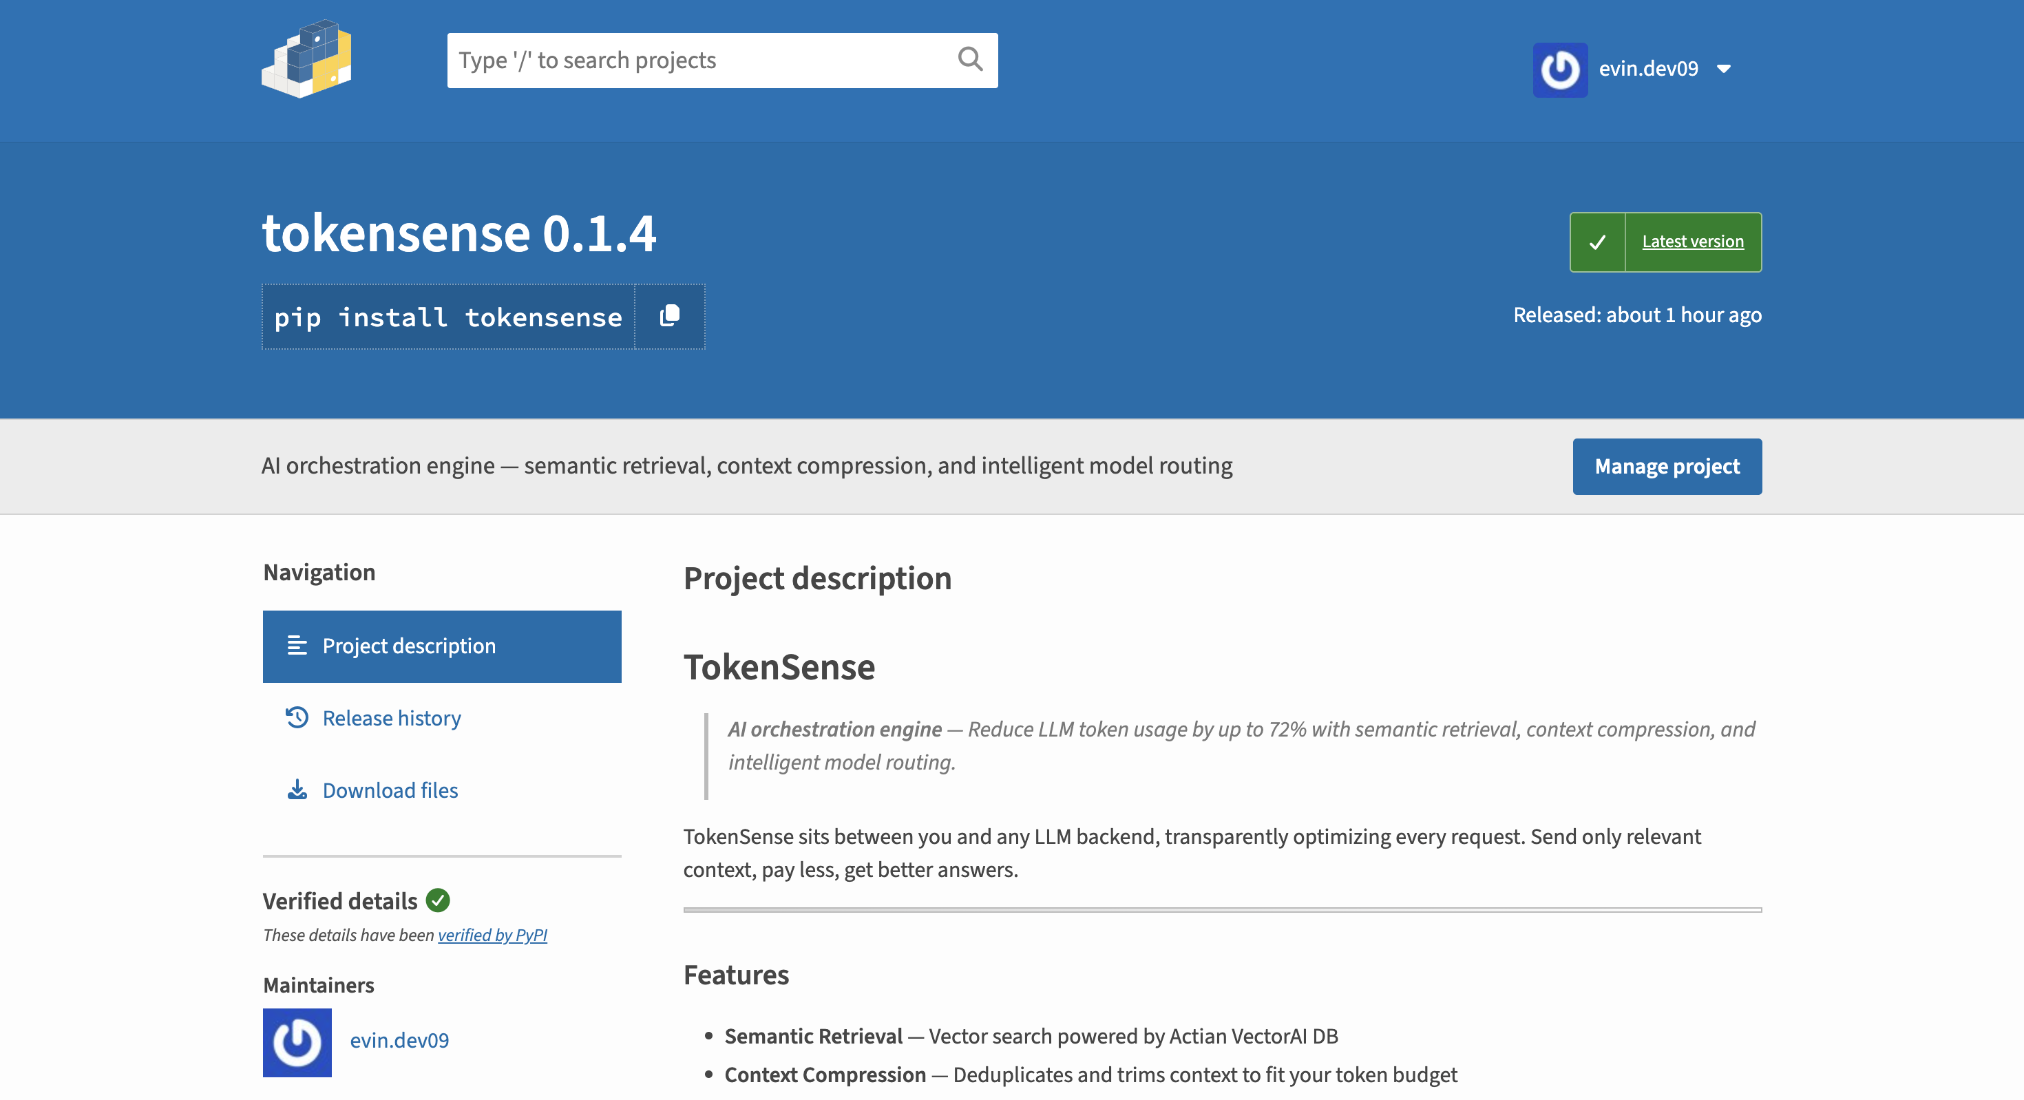Open maintainer evin.dev09 avatar thumbnail
This screenshot has height=1100, width=2024.
coord(297,1042)
